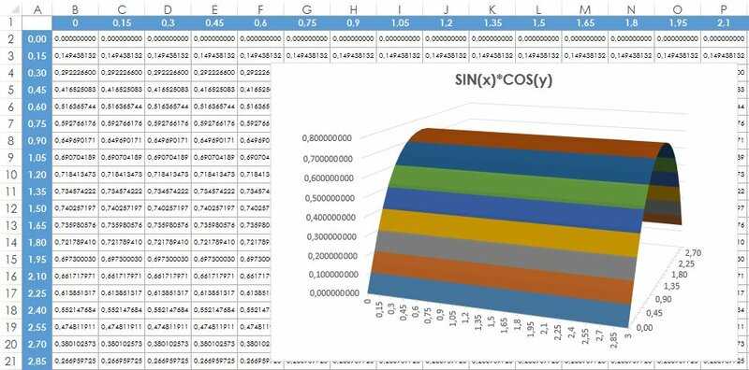
Task: Select cell E6 with value 0,516365744
Action: [214, 107]
